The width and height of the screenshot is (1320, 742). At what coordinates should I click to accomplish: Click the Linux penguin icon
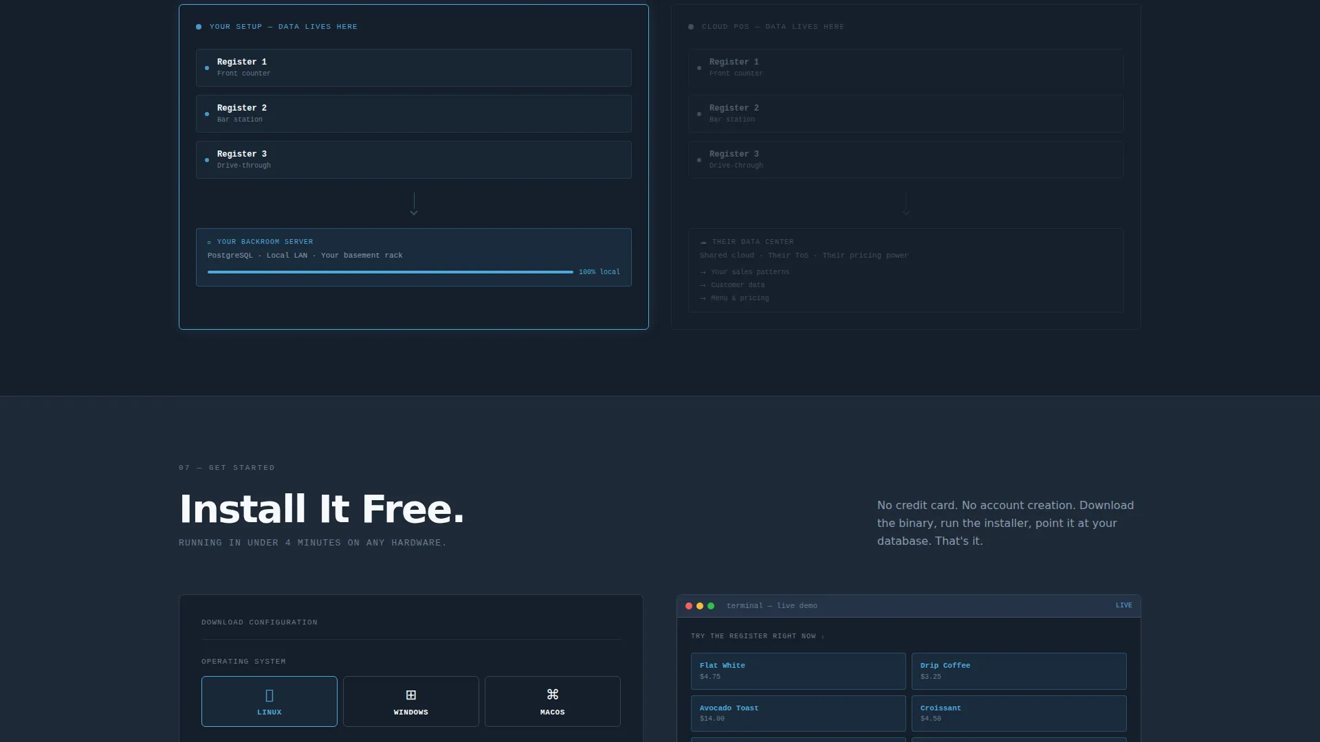coord(269,695)
